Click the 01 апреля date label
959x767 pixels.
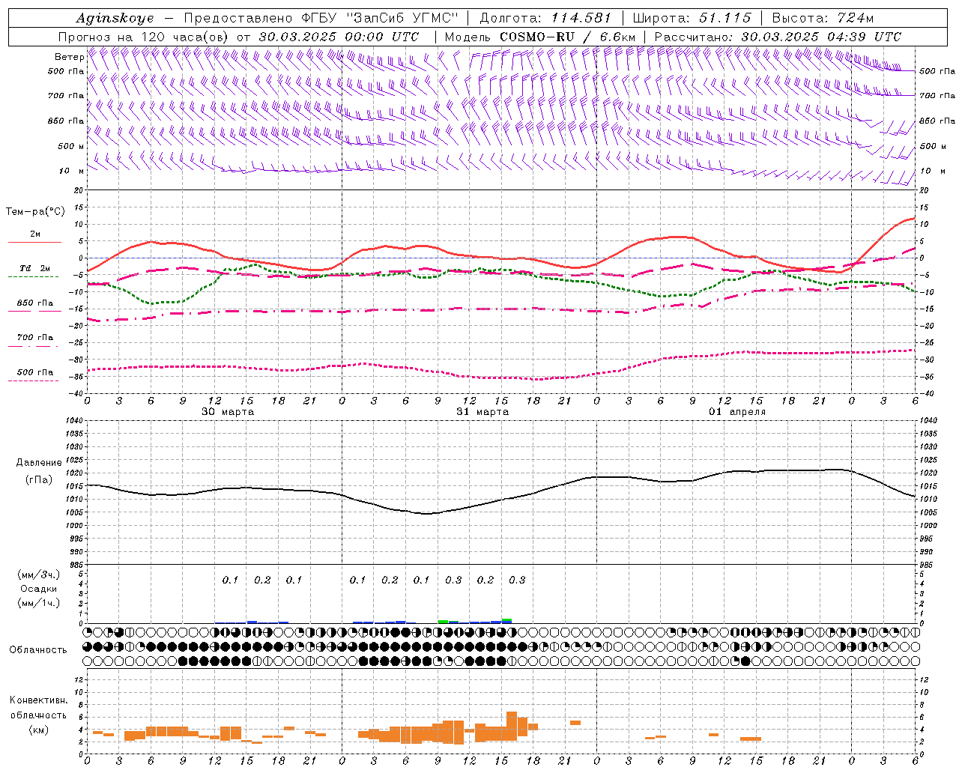coord(737,412)
